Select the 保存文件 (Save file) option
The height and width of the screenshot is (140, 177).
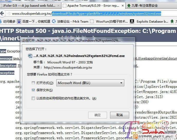click(33, 90)
